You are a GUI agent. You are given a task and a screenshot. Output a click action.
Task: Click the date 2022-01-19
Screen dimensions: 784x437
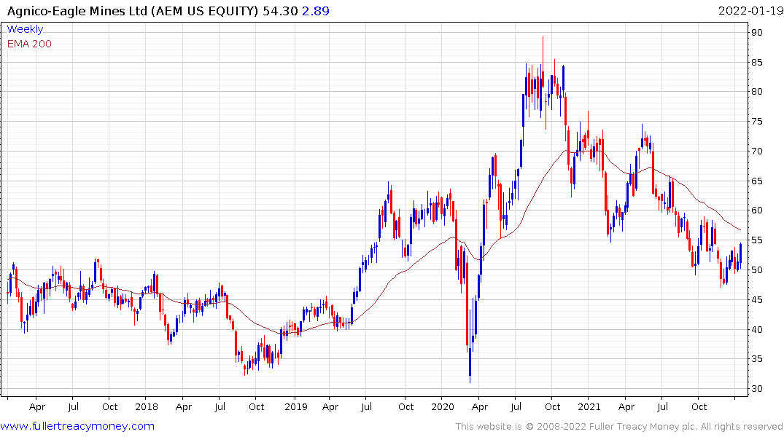[750, 11]
